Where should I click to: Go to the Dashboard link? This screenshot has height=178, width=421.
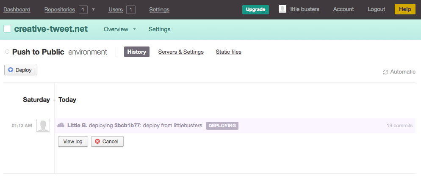[x=17, y=9]
